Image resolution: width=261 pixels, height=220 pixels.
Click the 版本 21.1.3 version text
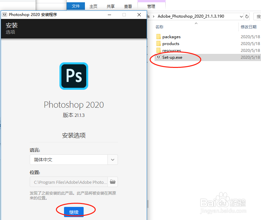click(x=74, y=115)
